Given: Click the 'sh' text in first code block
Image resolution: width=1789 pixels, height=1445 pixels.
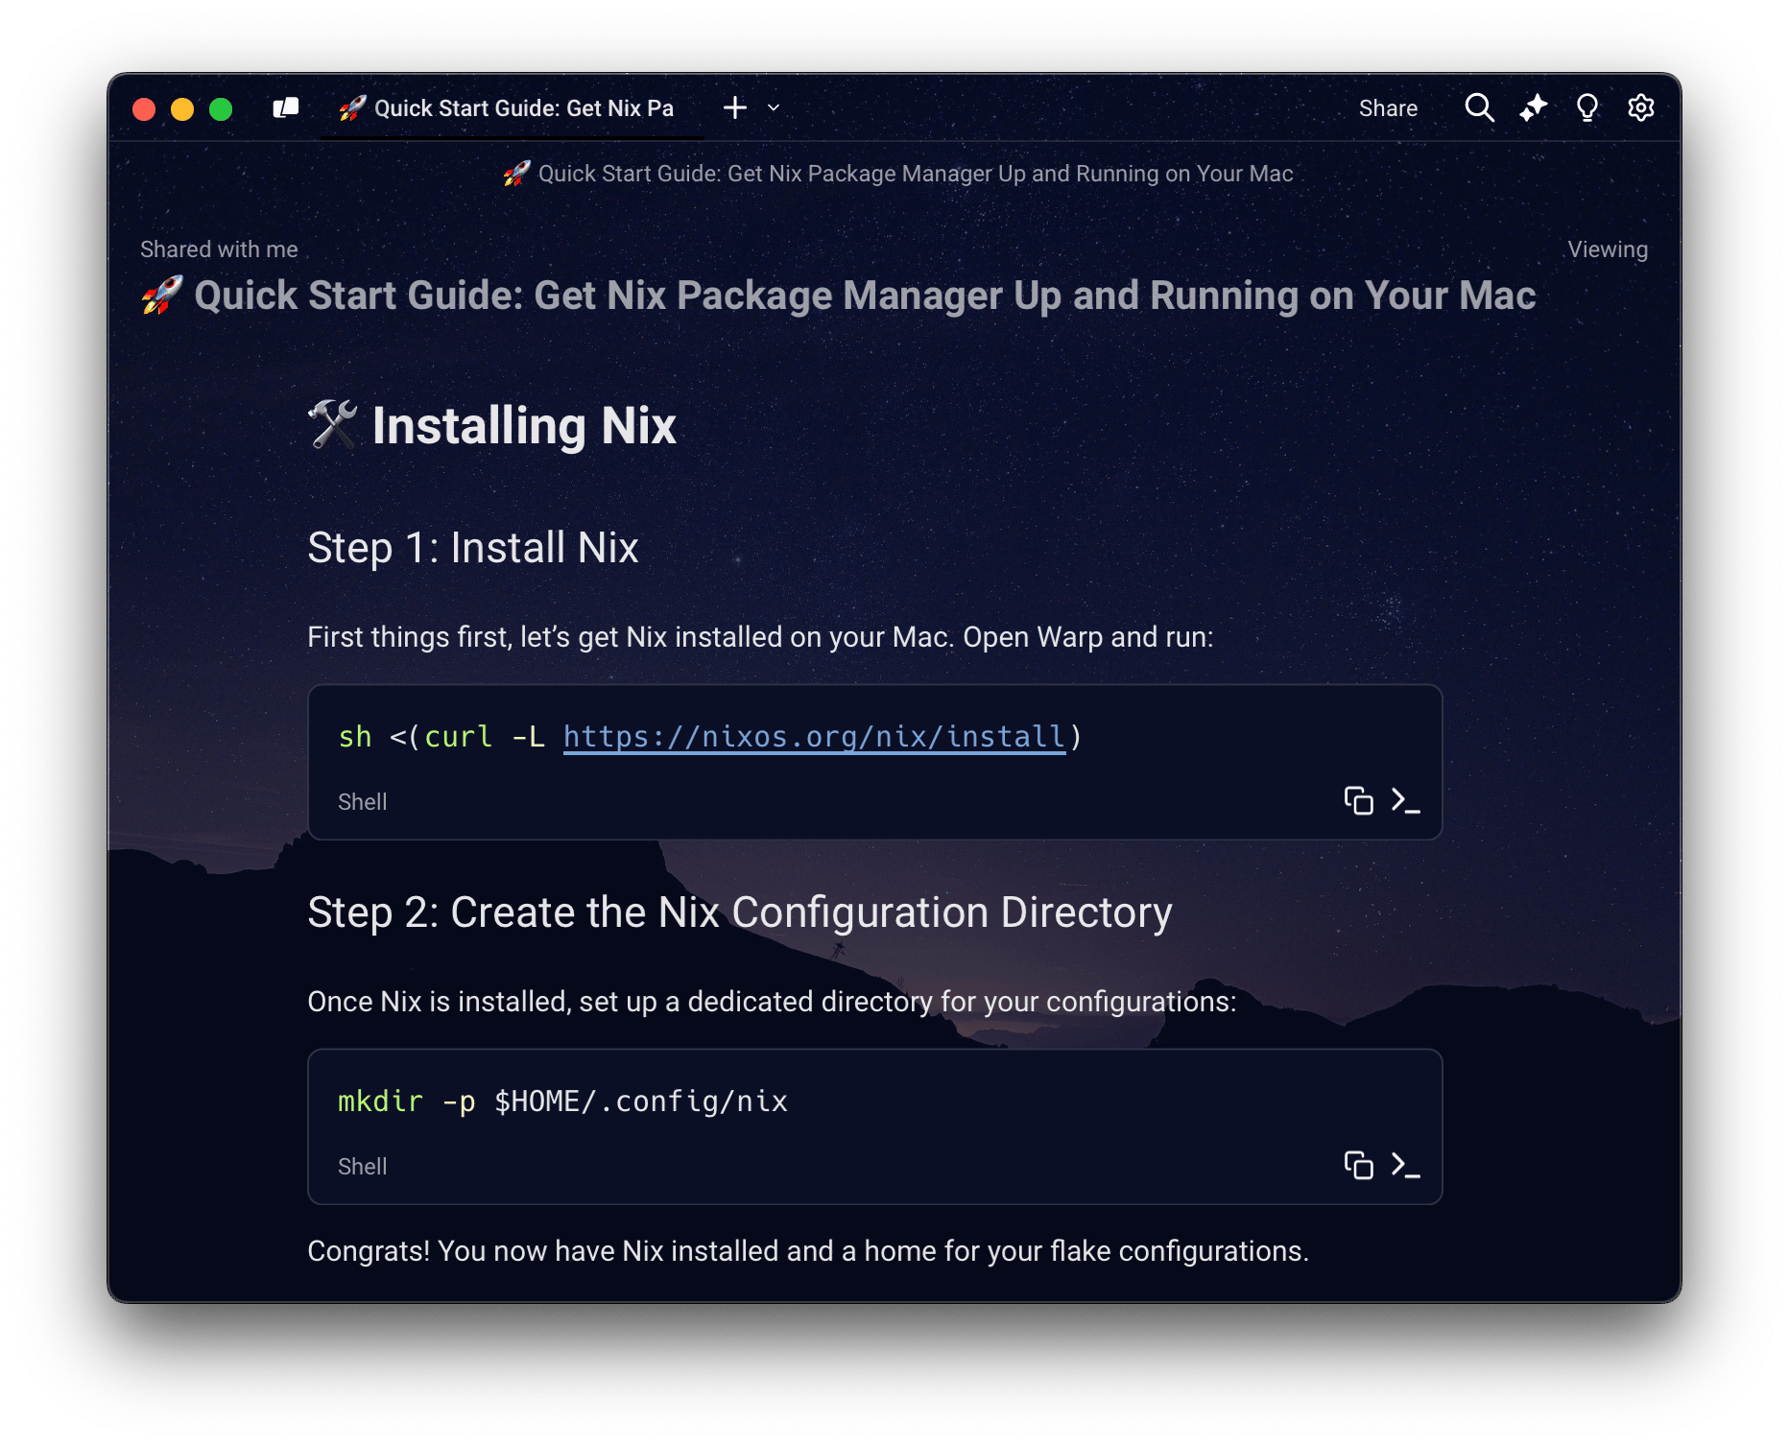Looking at the screenshot, I should [354, 737].
